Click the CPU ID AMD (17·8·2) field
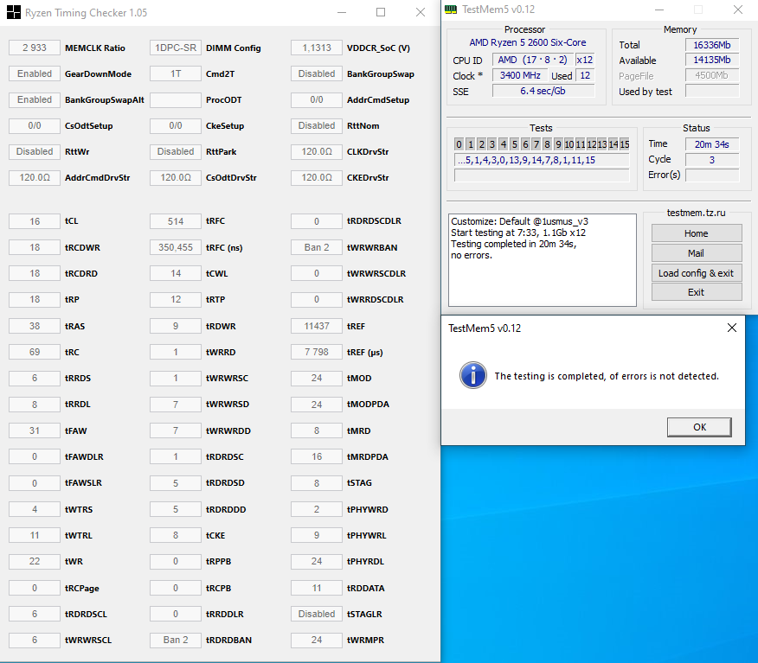758x663 pixels. 533,60
